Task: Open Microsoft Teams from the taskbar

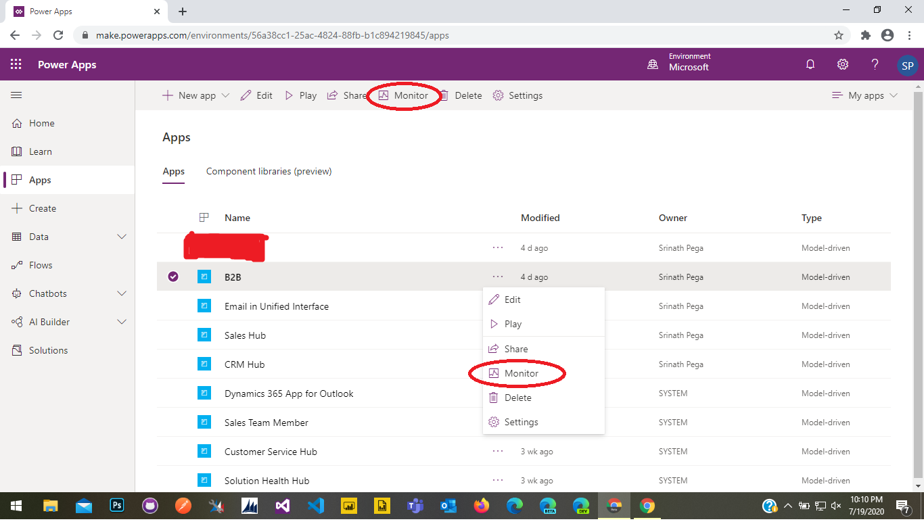Action: (415, 505)
